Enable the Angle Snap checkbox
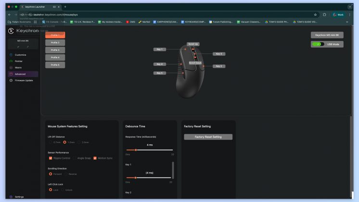Screen dimensions: 359x202 click(74, 158)
